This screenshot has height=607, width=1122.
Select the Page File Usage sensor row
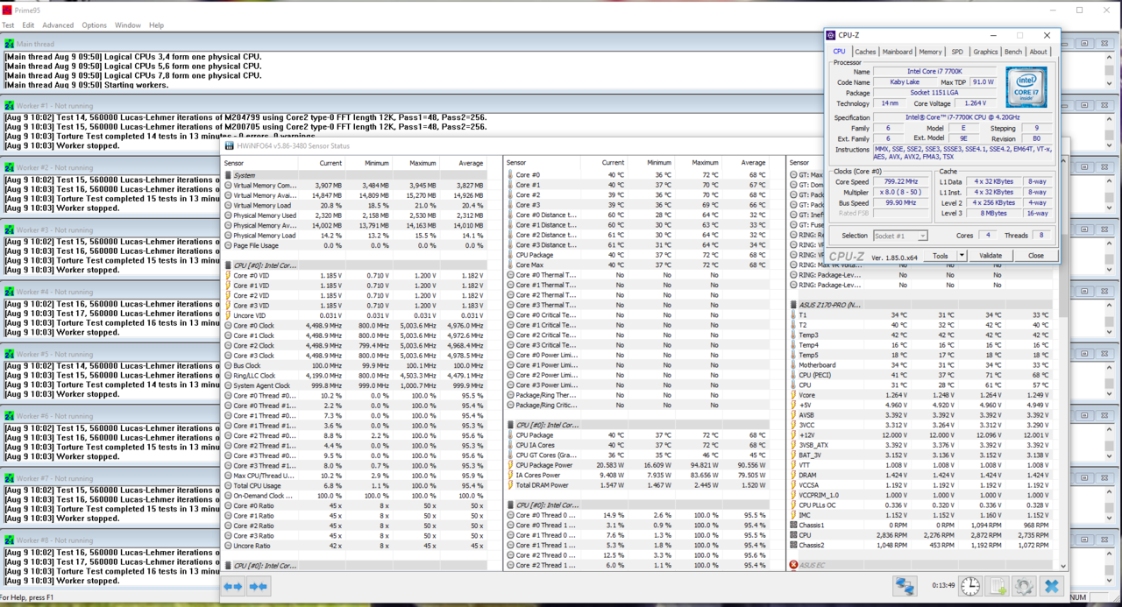coord(355,245)
